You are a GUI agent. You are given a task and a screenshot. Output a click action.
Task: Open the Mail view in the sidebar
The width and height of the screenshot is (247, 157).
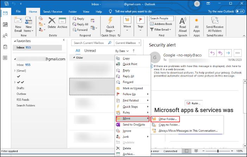5,13
